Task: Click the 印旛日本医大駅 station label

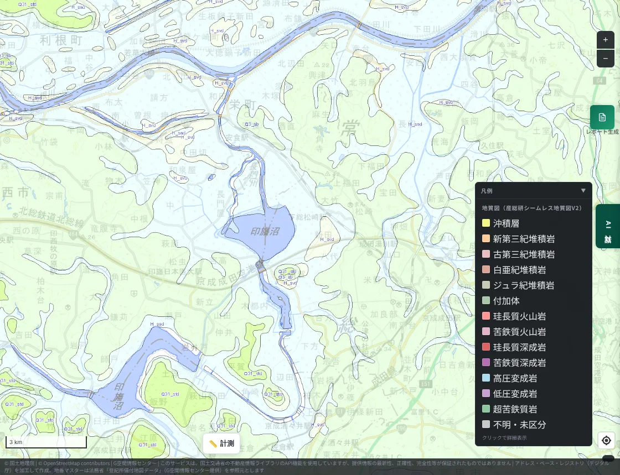Action: pos(175,272)
